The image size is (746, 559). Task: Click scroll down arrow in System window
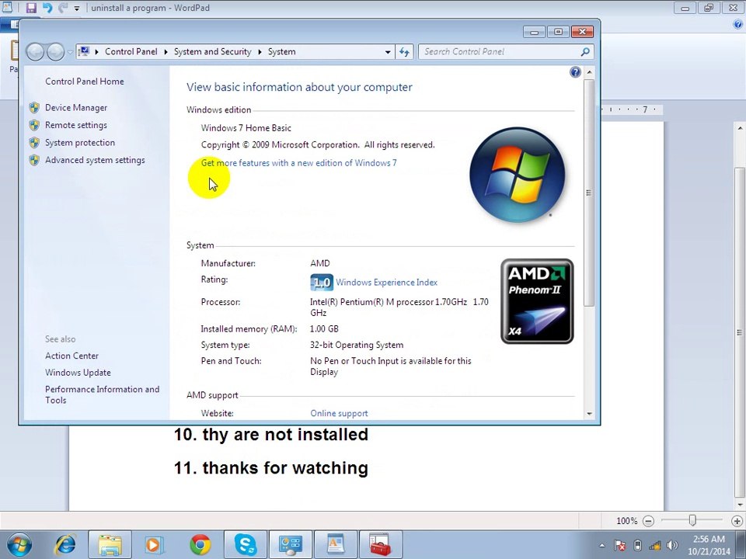590,414
